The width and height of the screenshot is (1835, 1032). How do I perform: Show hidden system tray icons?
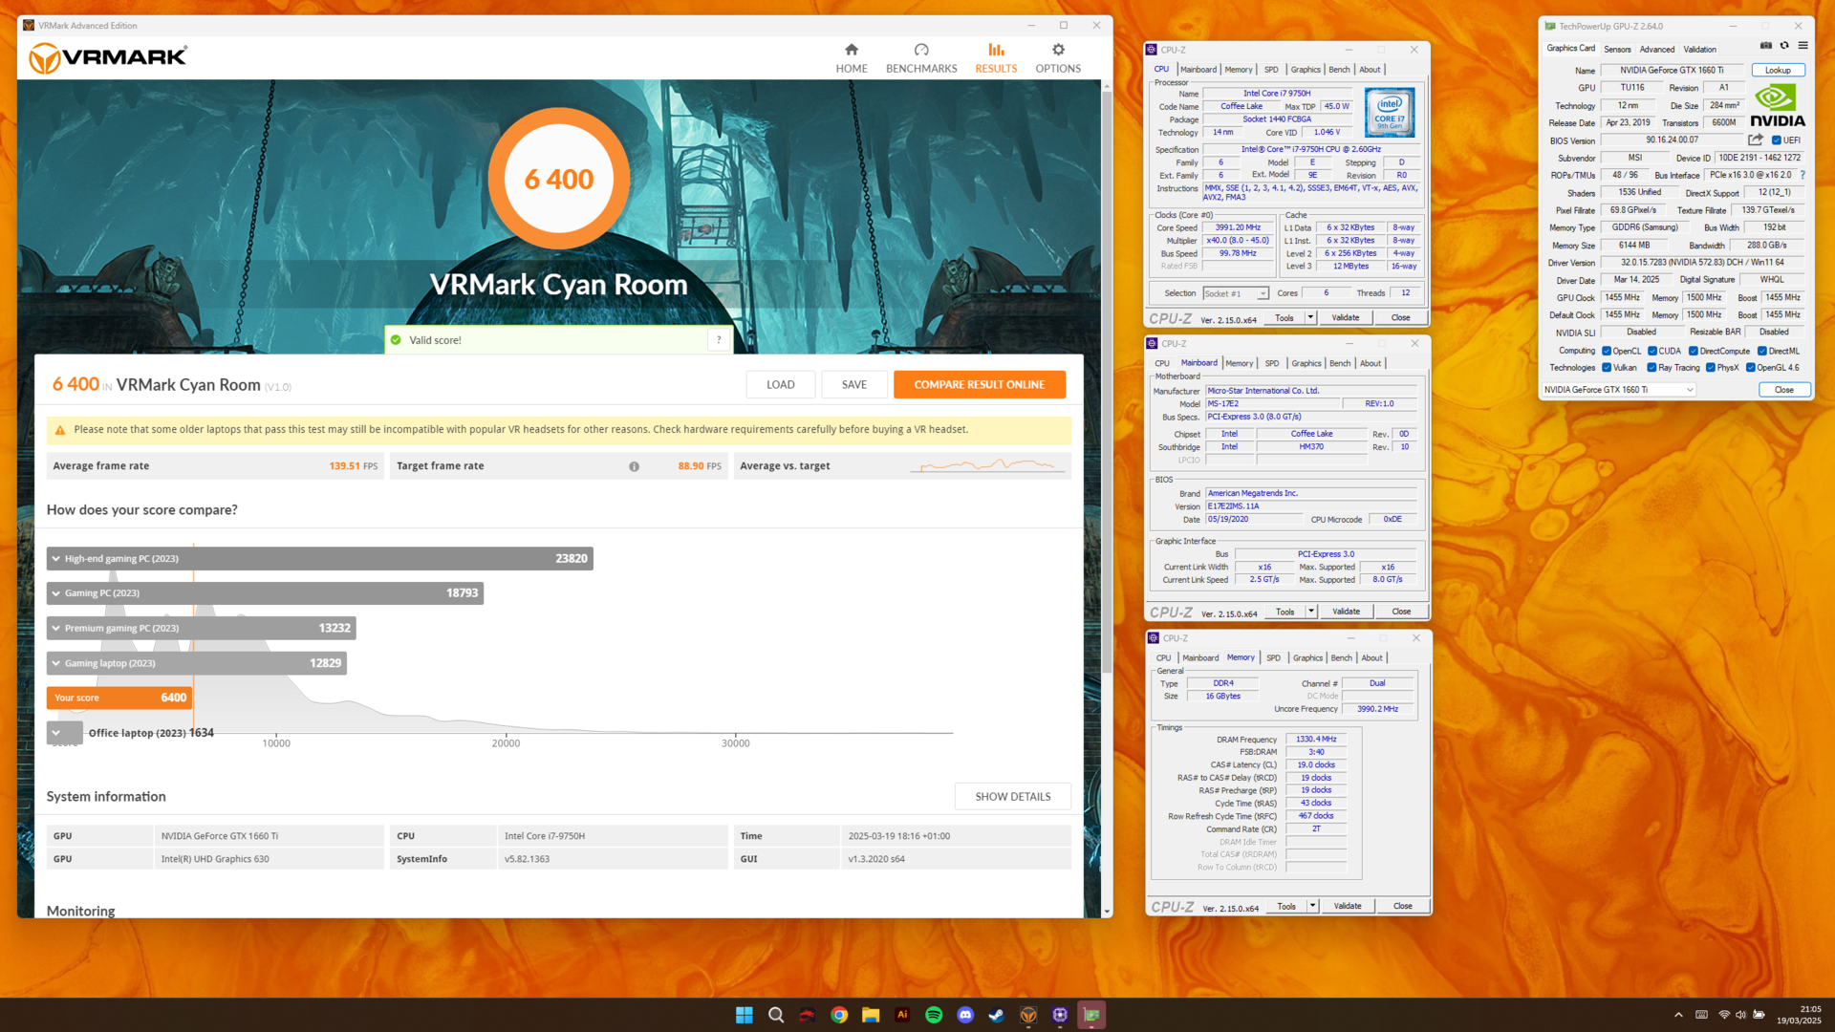(x=1678, y=1015)
